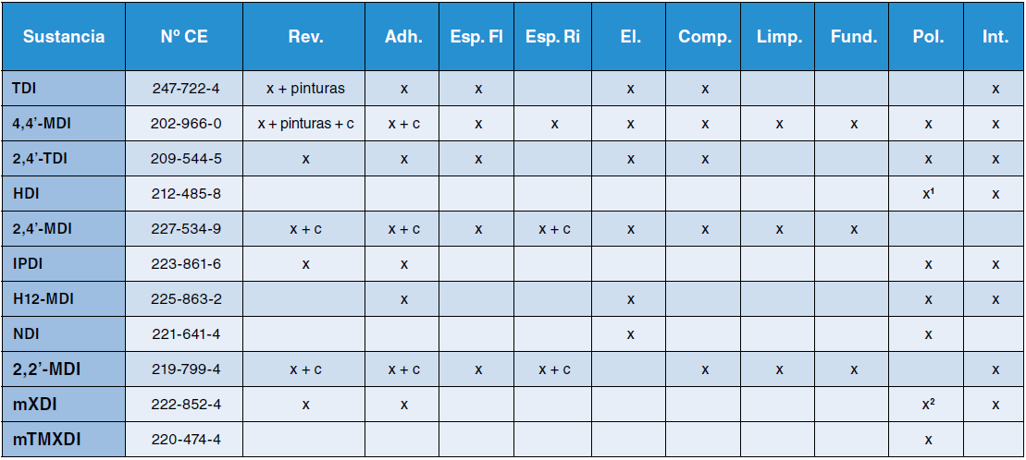The height and width of the screenshot is (460, 1026).
Task: Click the HDI substance row label
Action: click(x=27, y=194)
